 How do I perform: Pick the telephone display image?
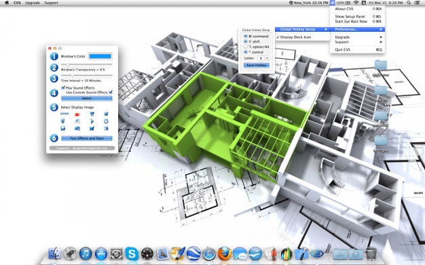coord(106,114)
